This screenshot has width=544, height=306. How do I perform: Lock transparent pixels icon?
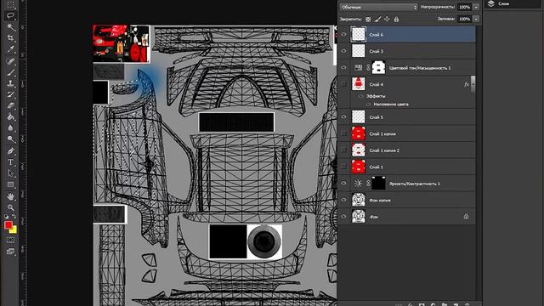(368, 20)
